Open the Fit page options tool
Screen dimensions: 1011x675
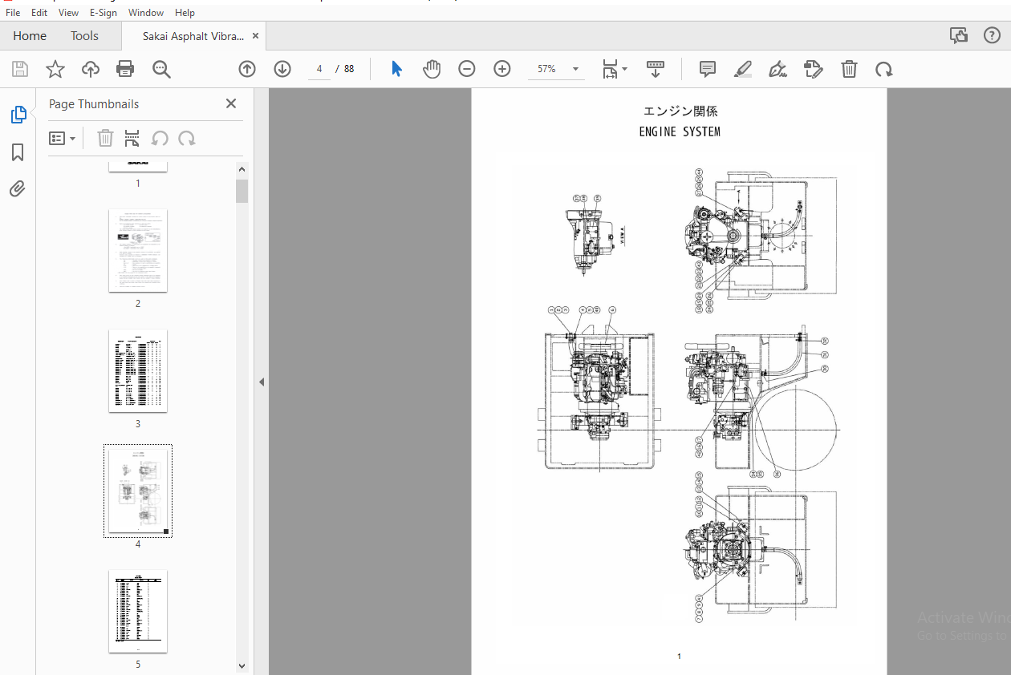pos(615,69)
